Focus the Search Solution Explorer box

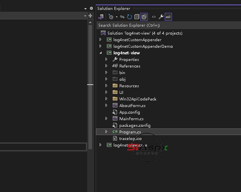169,25
